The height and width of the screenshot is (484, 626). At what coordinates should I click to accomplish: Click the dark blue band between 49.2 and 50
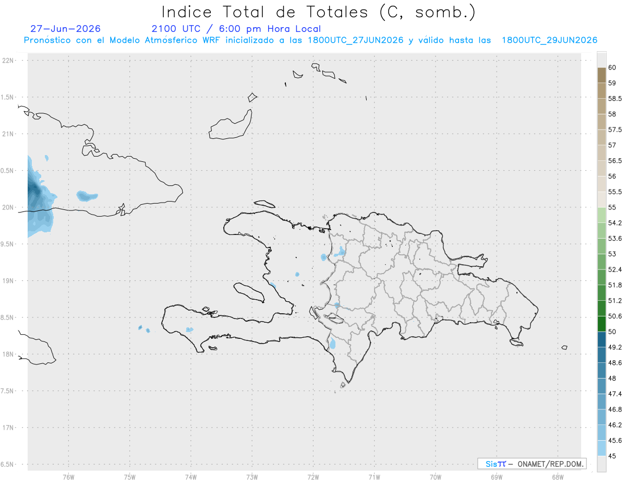coord(601,339)
